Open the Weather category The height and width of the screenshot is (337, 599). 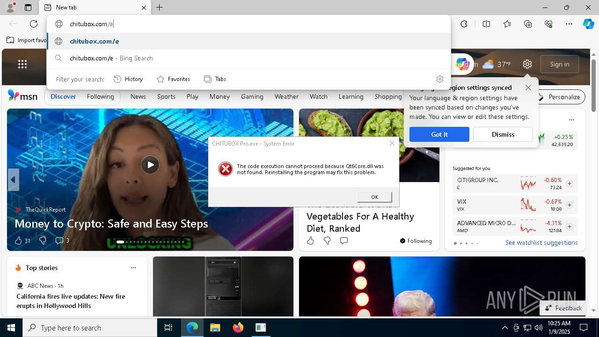286,96
